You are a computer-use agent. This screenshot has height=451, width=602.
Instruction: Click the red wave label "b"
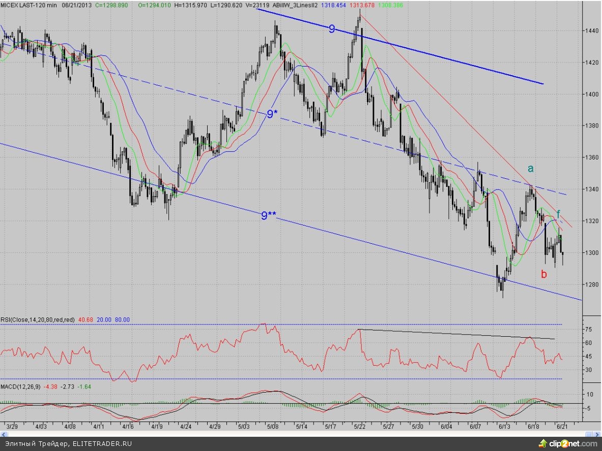pyautogui.click(x=544, y=274)
